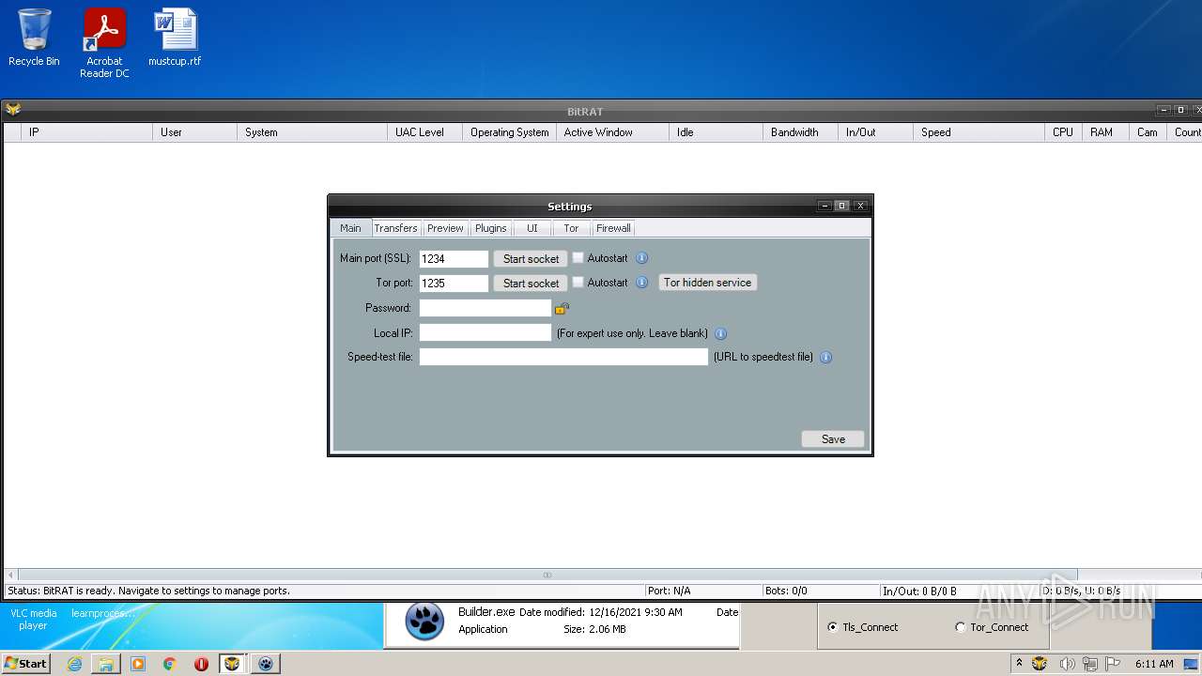Open the Preview settings tab
This screenshot has width=1202, height=676.
(445, 228)
